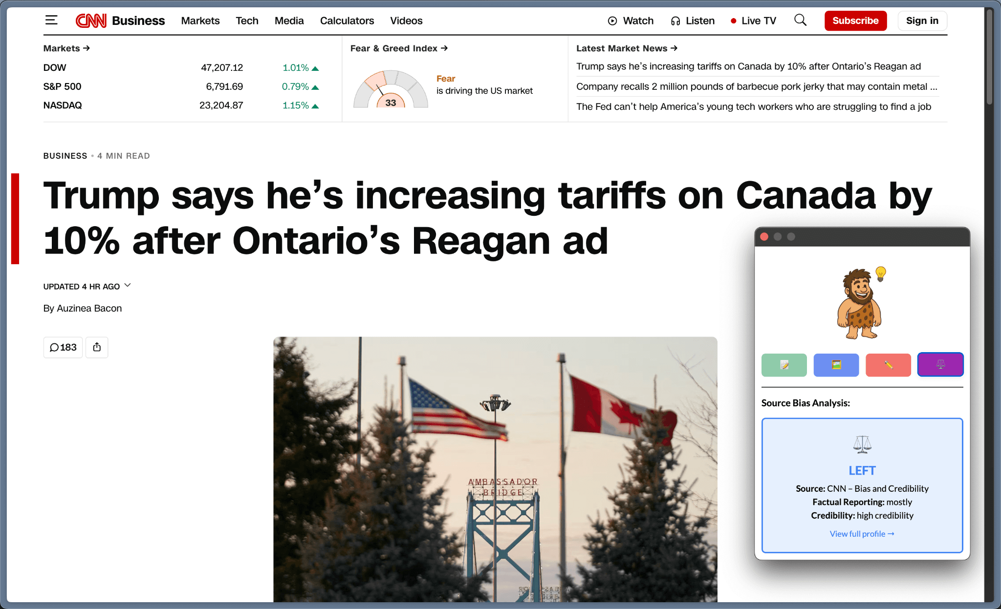
Task: Click the green notepad button in the popup
Action: point(784,365)
